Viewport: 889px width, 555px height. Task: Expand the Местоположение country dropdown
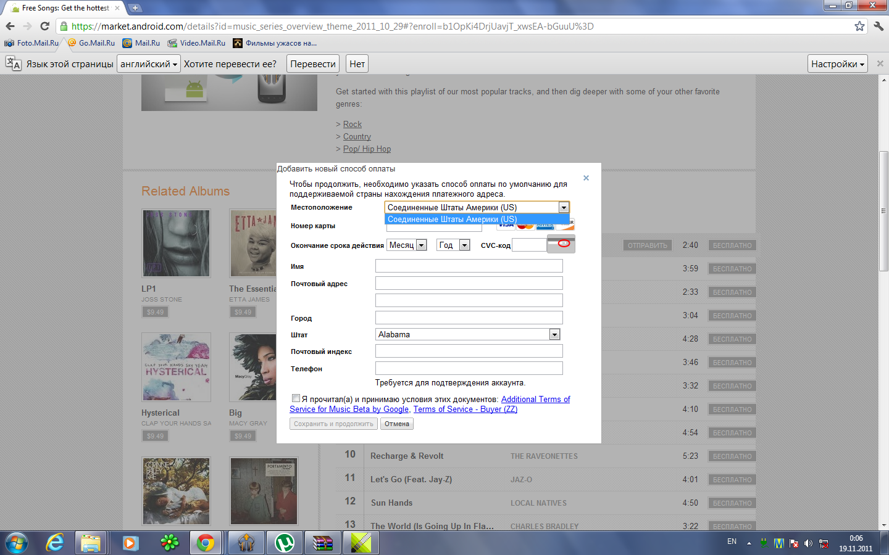[x=477, y=207]
